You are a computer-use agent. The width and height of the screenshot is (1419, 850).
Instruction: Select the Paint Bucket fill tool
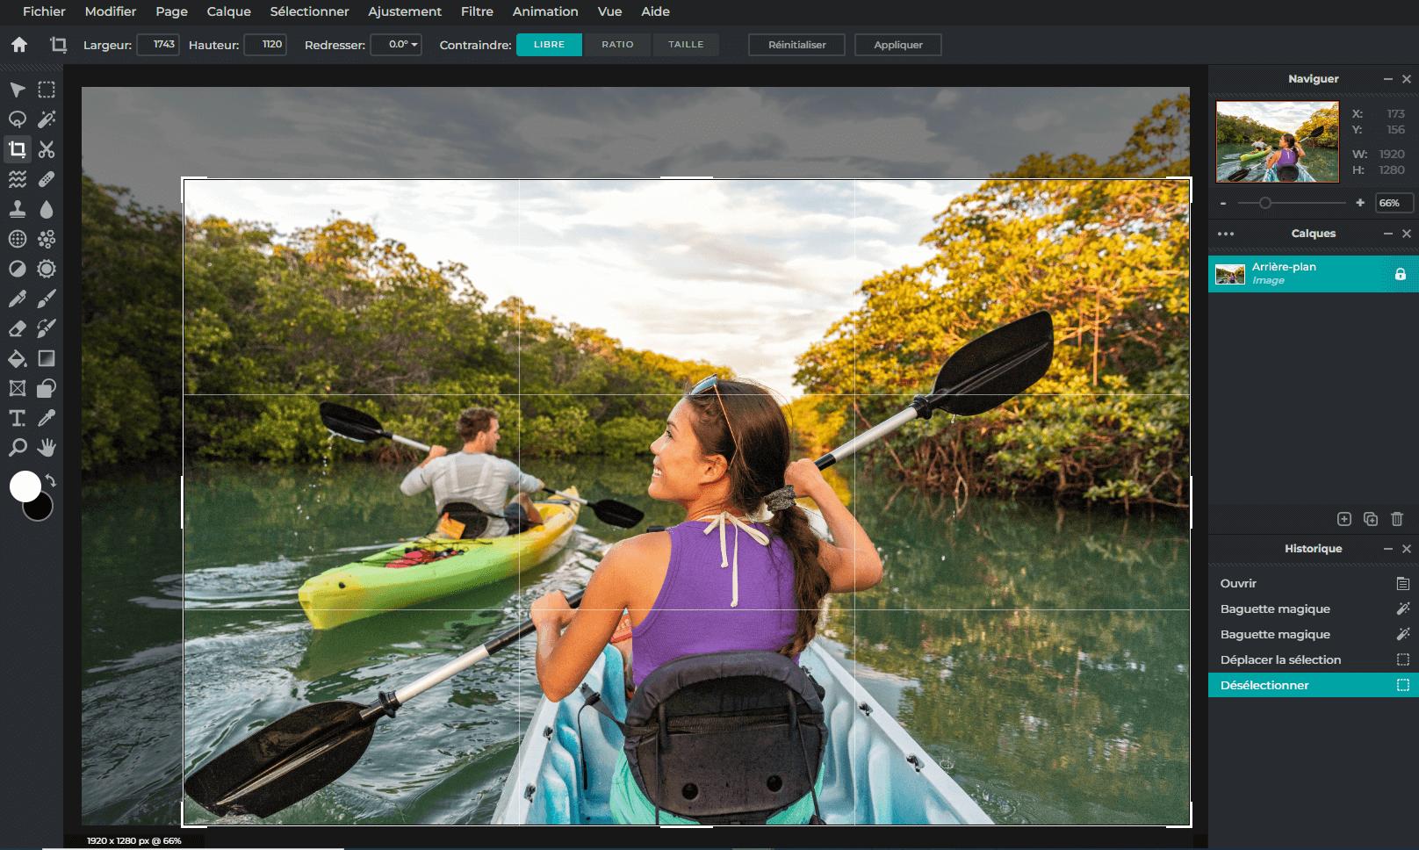(x=17, y=358)
